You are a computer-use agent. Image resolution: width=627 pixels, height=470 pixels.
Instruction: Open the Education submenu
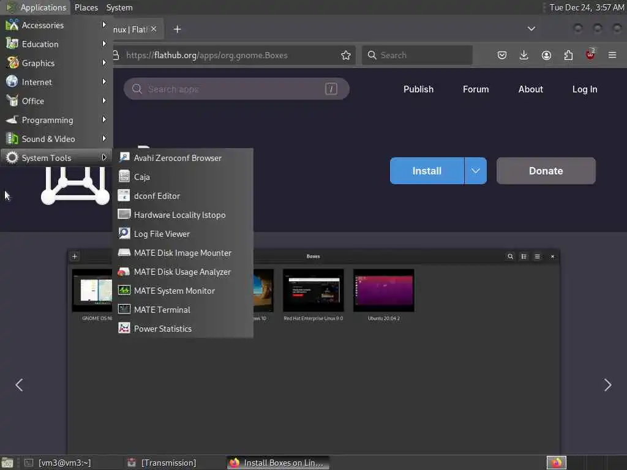[x=56, y=44]
